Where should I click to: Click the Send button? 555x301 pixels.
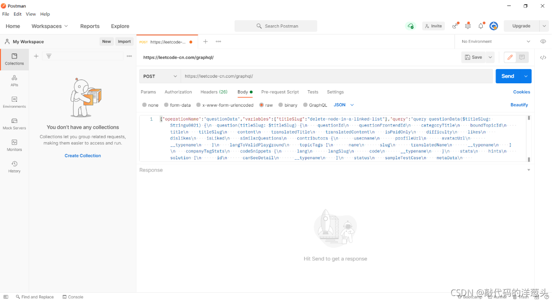(508, 76)
